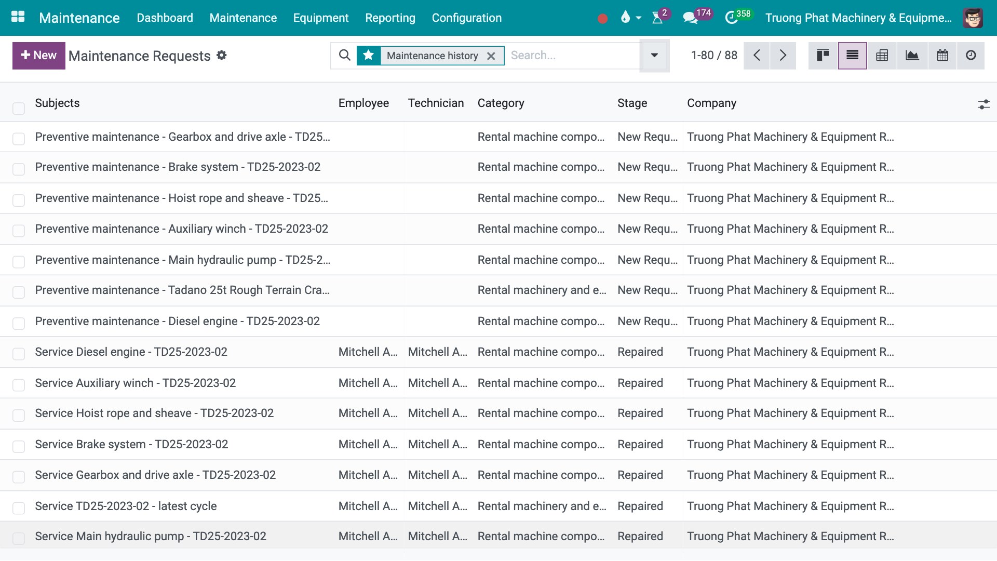
Task: Check the Brake system preventive maintenance row
Action: [19, 169]
